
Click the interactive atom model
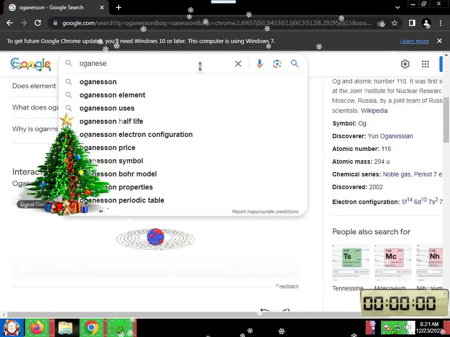tap(155, 238)
